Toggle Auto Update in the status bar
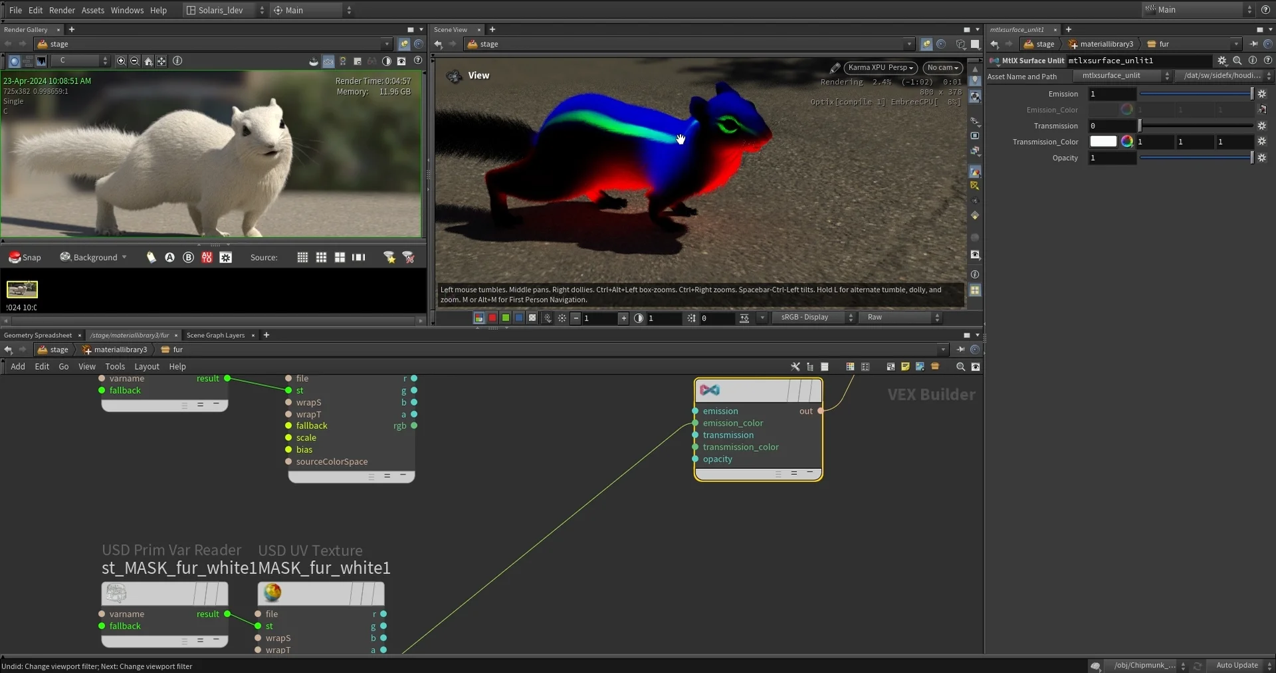 pyautogui.click(x=1237, y=665)
